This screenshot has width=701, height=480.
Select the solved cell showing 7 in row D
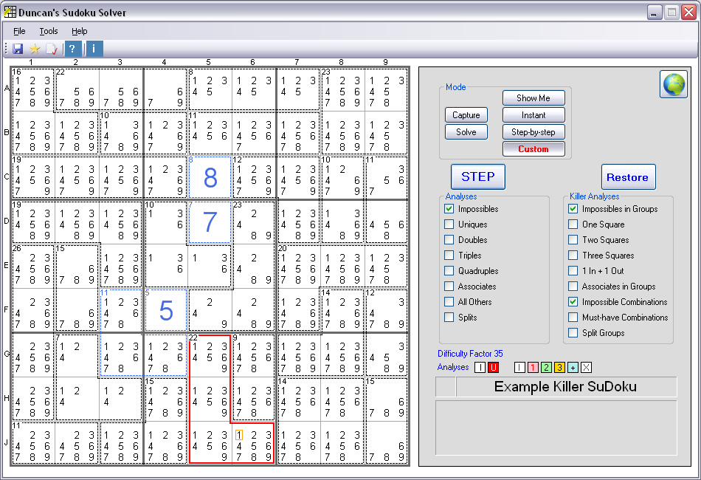pyautogui.click(x=210, y=222)
